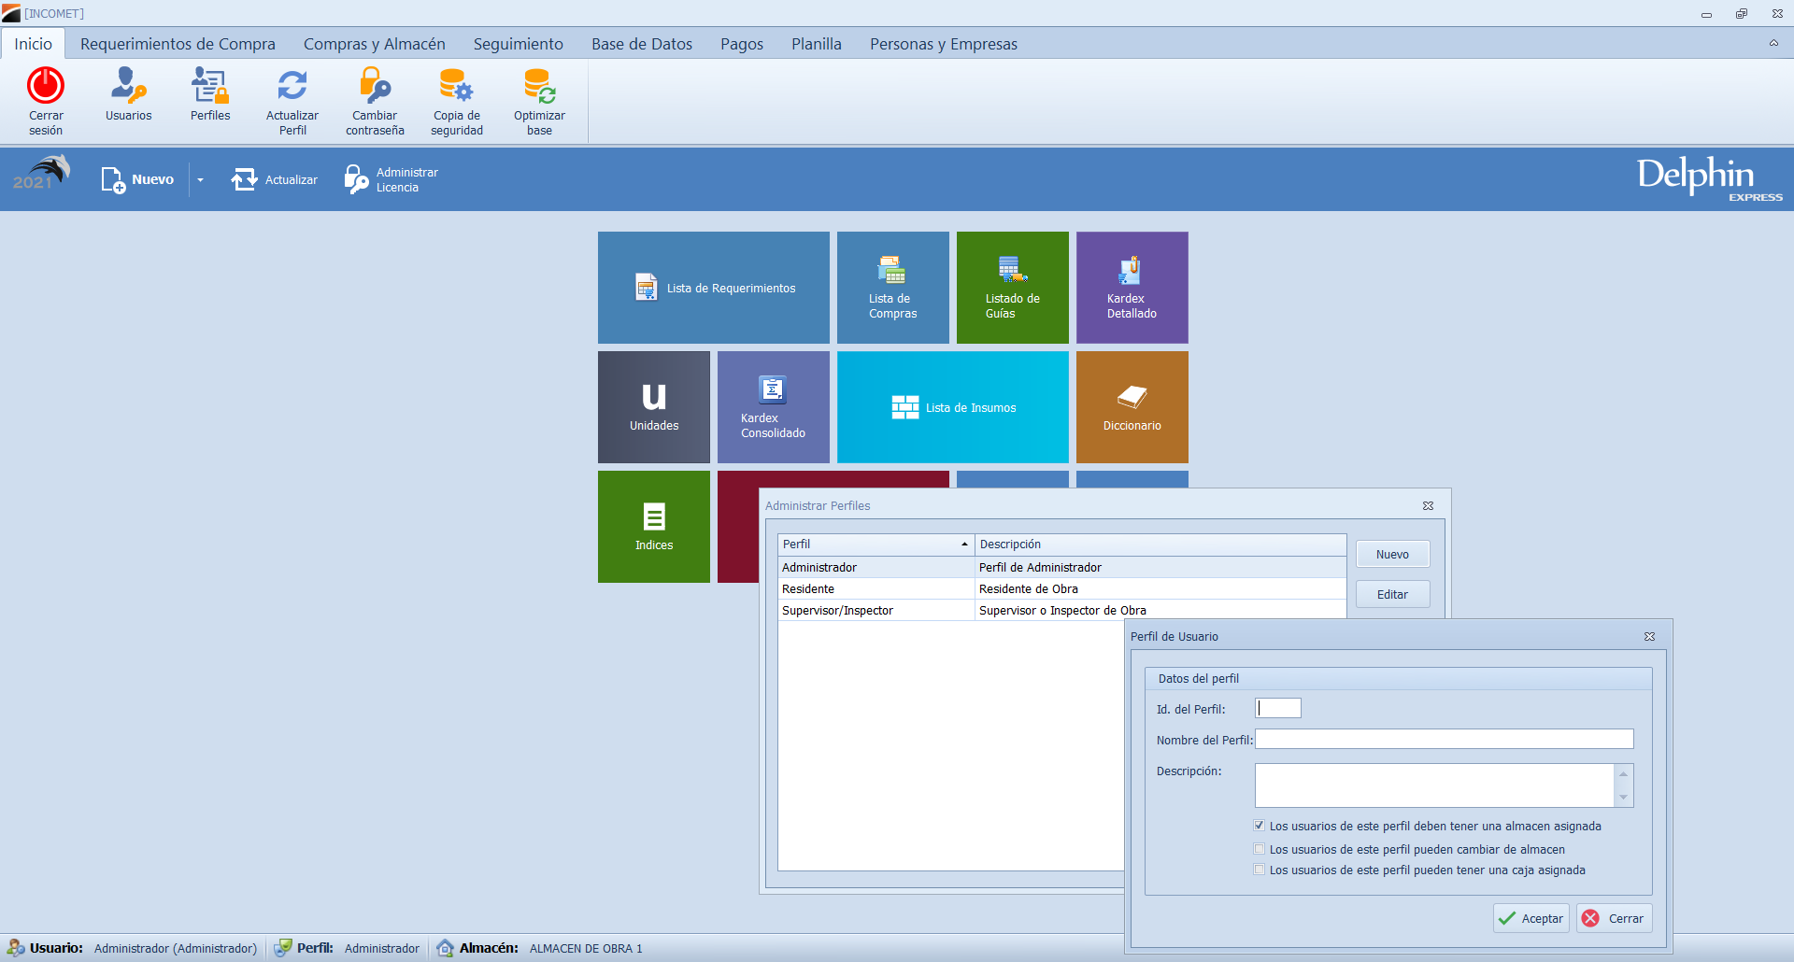Viewport: 1794px width, 962px height.
Task: Click the Cerrar sesión power icon
Action: pos(46,86)
